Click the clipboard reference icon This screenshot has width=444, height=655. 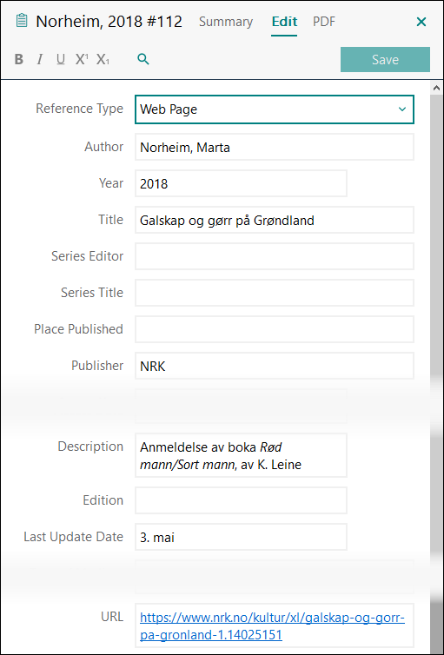[22, 21]
